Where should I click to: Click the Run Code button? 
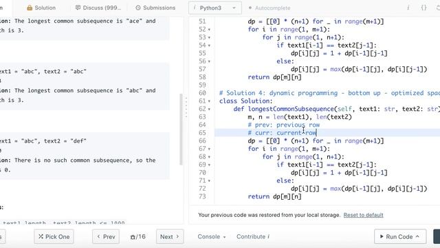[x=400, y=237]
